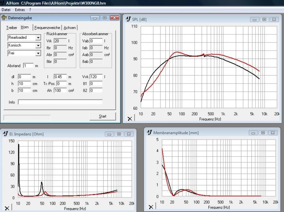The width and height of the screenshot is (284, 212).
Task: Click the Start button
Action: (103, 116)
